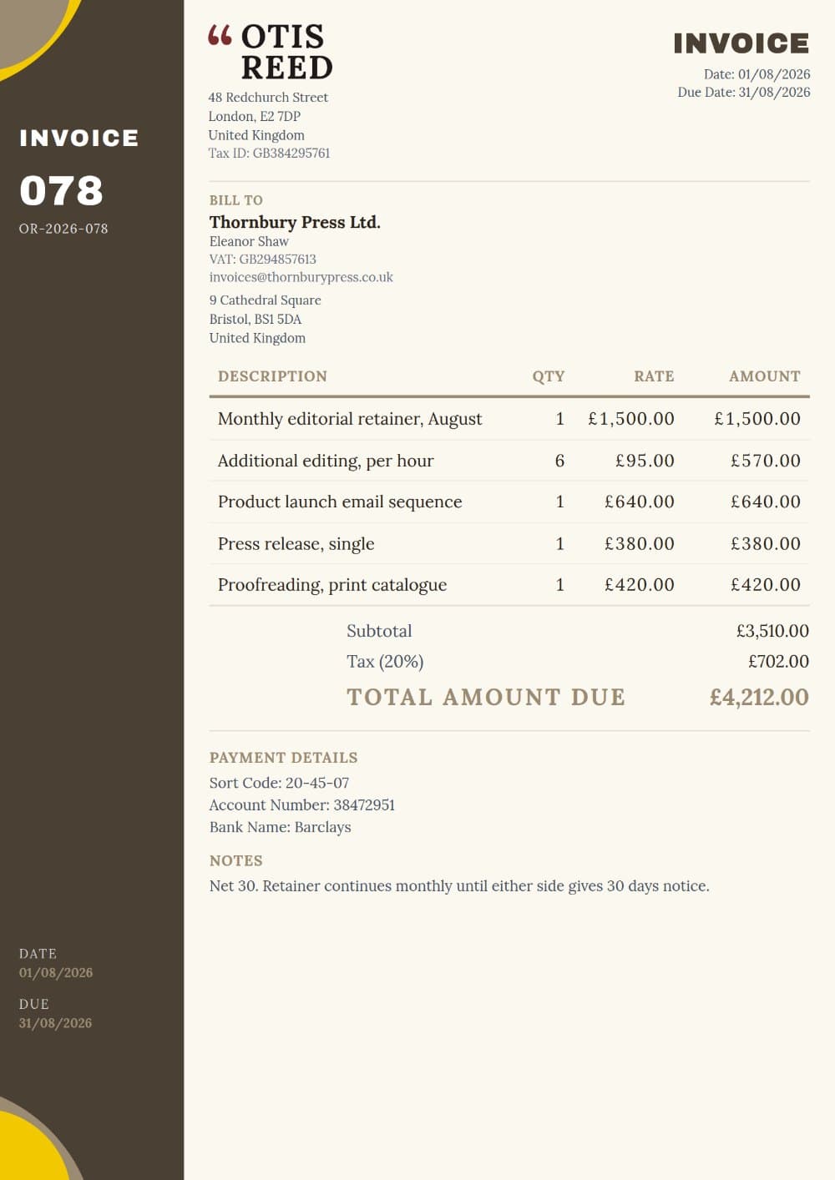The width and height of the screenshot is (835, 1180).
Task: Click the AMOUNT column header
Action: (765, 376)
